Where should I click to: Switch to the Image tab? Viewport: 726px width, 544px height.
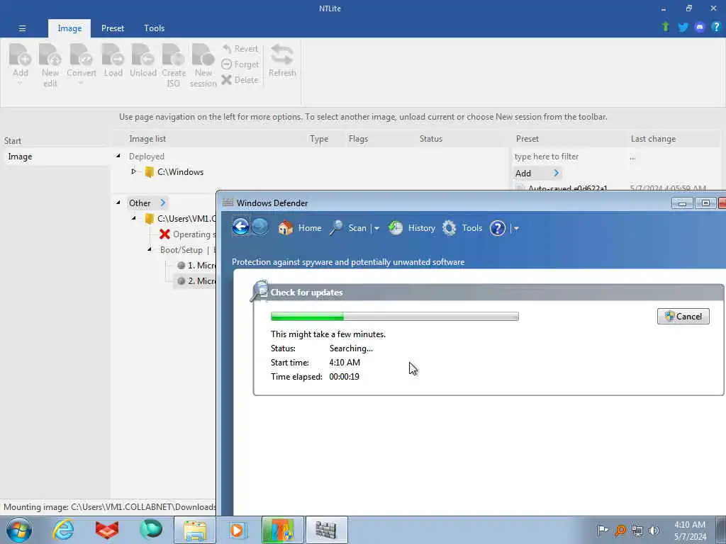click(x=69, y=28)
